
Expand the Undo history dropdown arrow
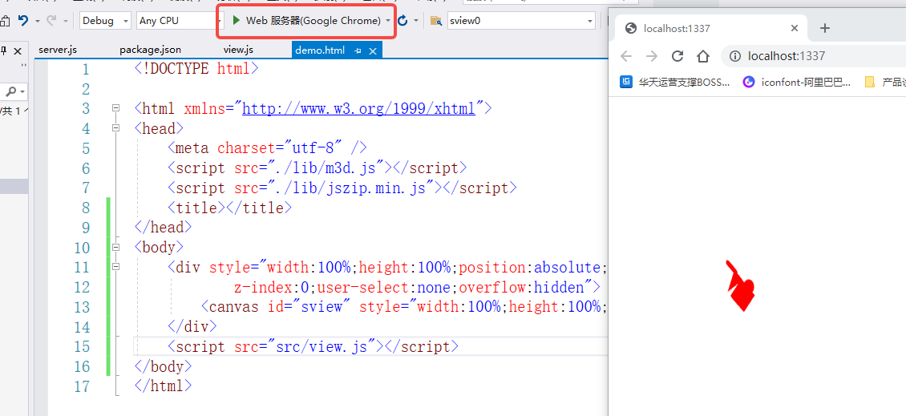tap(38, 21)
